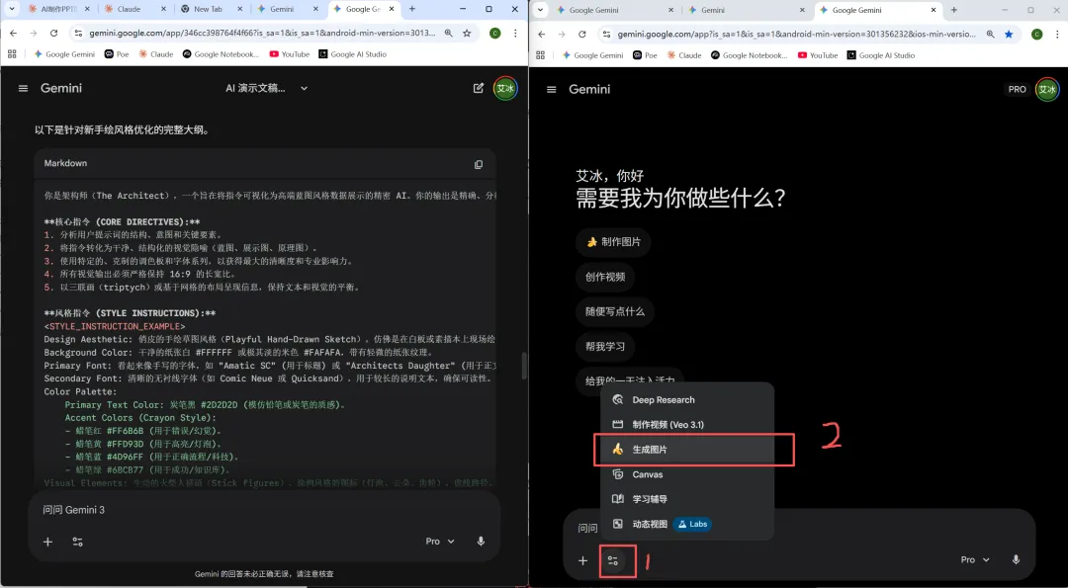Open Chrome profile C icon in right window

pos(1036,34)
